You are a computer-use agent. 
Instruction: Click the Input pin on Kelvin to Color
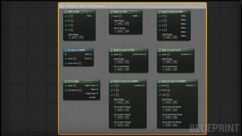point(112,16)
